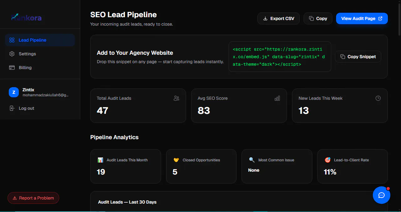Click the Most Common Issue value None

254,170
